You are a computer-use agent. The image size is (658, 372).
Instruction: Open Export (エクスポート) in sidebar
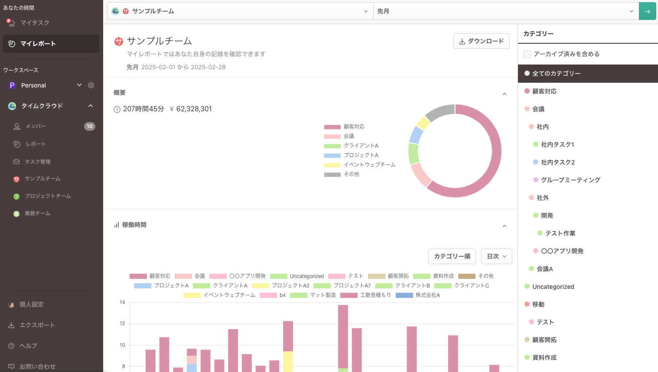click(x=37, y=325)
